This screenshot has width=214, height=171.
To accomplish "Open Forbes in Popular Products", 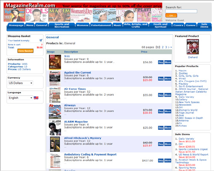I will (x=182, y=126).
